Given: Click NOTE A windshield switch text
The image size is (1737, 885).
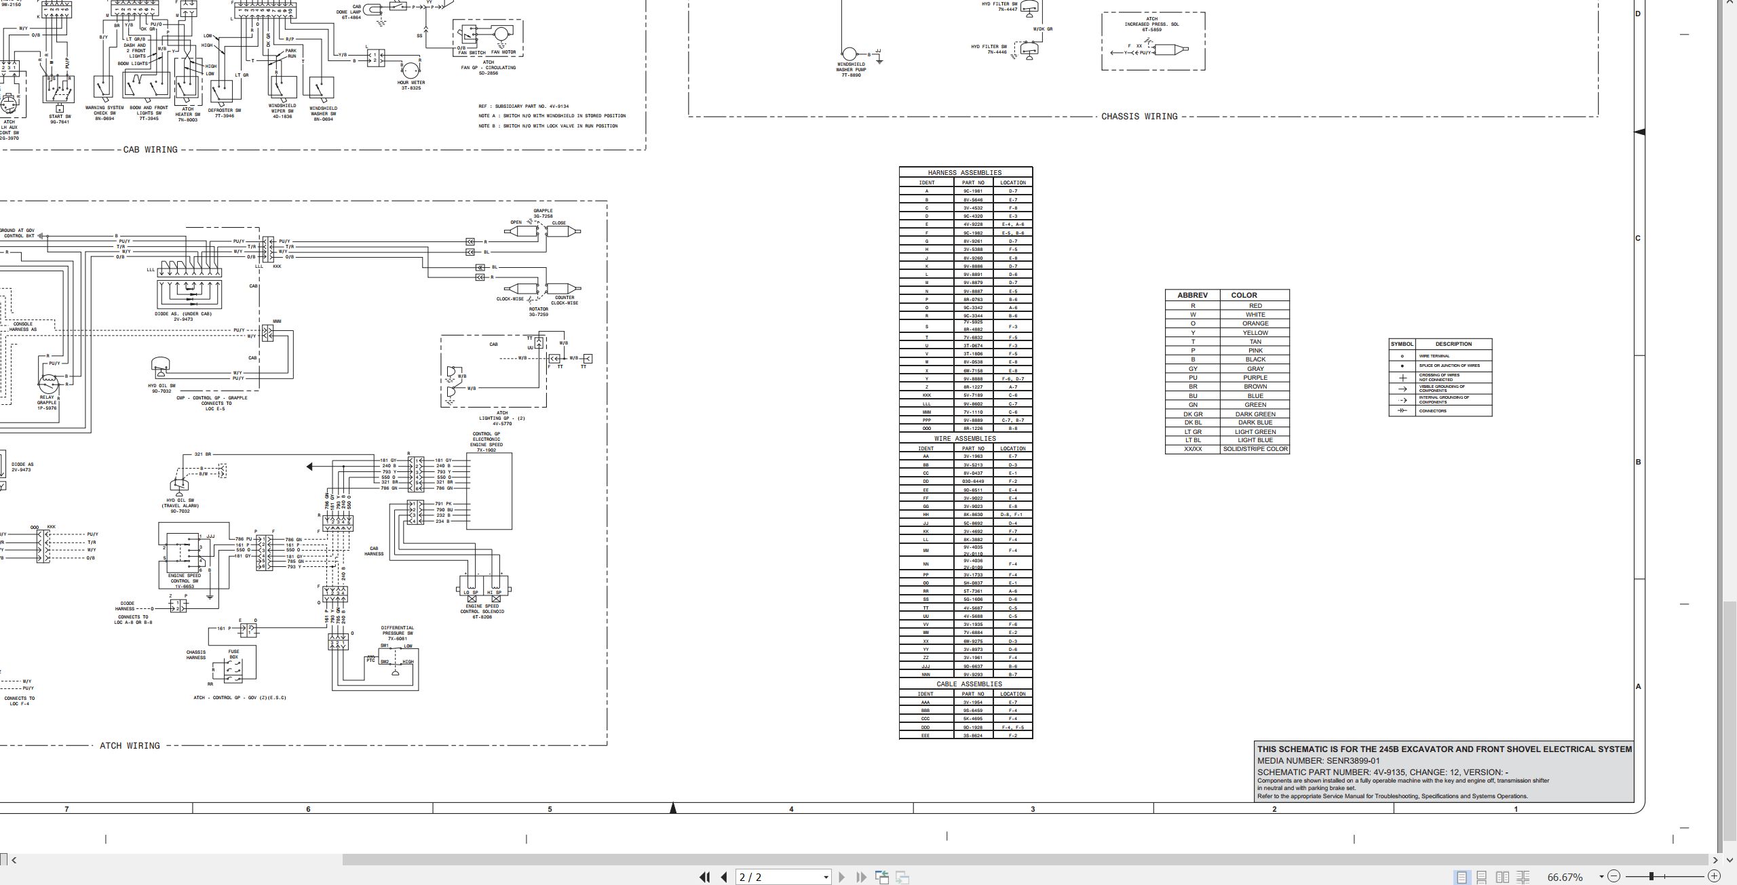Looking at the screenshot, I should [552, 116].
